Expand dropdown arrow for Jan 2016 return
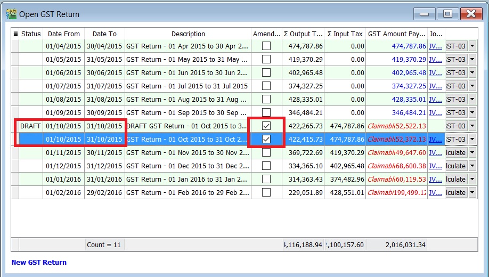Screen dimensions: 489x277 coord(472,180)
